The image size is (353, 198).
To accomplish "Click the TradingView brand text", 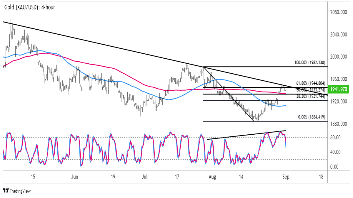I will pos(20,191).
